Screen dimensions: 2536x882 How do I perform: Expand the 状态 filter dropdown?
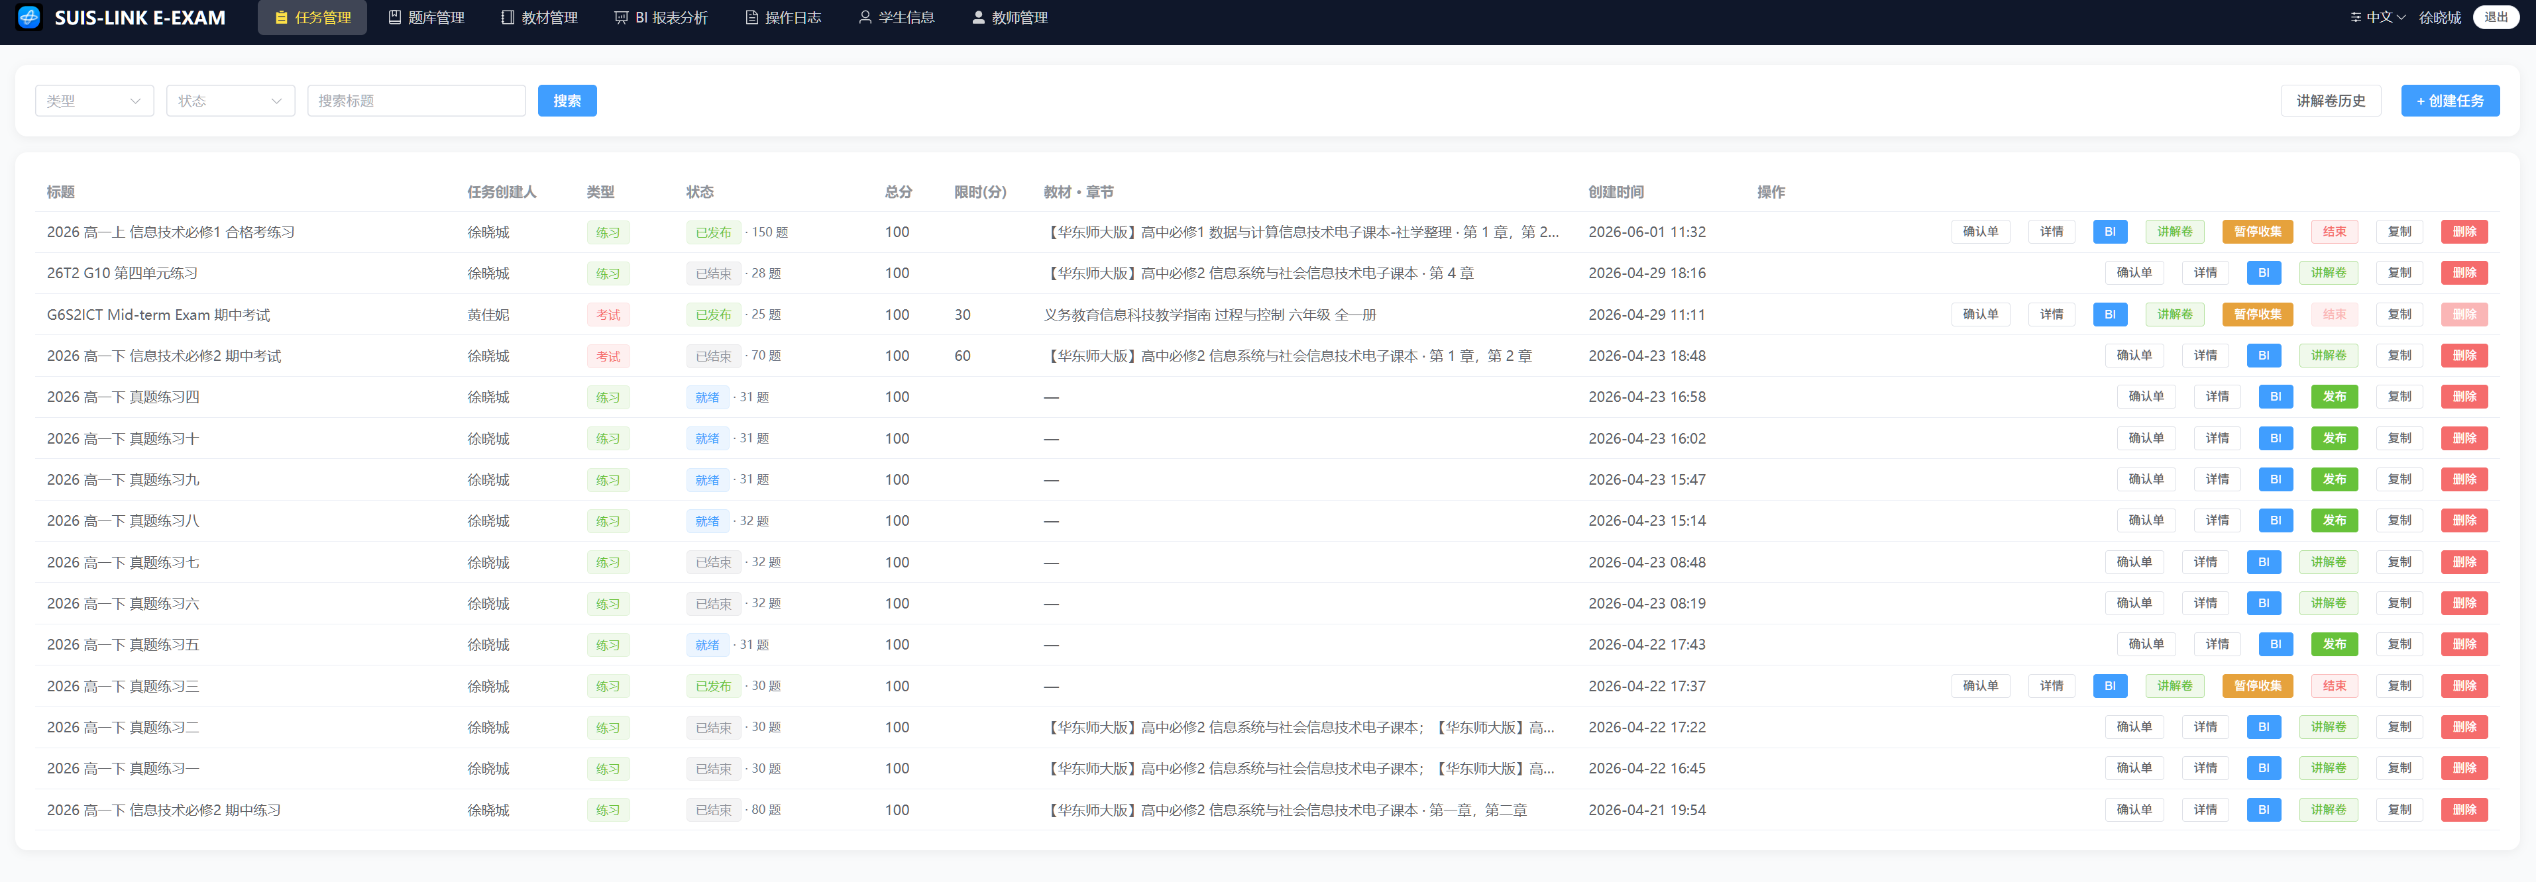231,100
